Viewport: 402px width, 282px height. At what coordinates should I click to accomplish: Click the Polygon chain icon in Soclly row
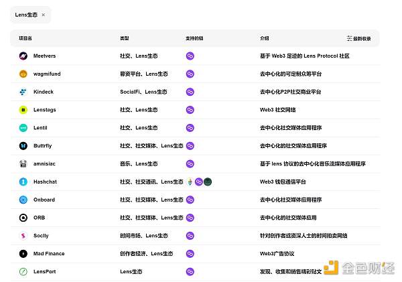[190, 236]
